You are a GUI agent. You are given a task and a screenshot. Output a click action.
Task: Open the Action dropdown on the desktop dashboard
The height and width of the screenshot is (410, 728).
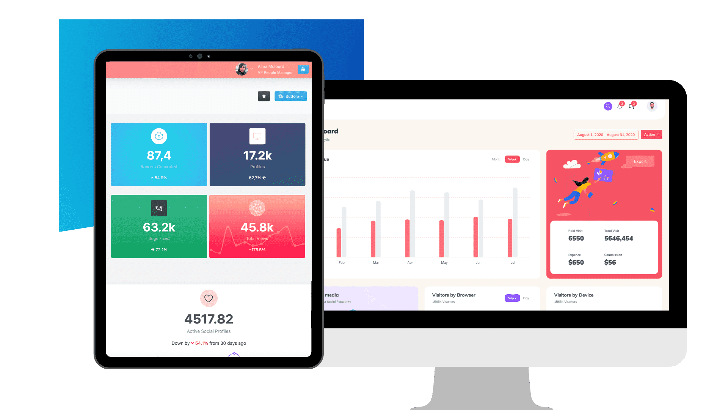click(651, 135)
